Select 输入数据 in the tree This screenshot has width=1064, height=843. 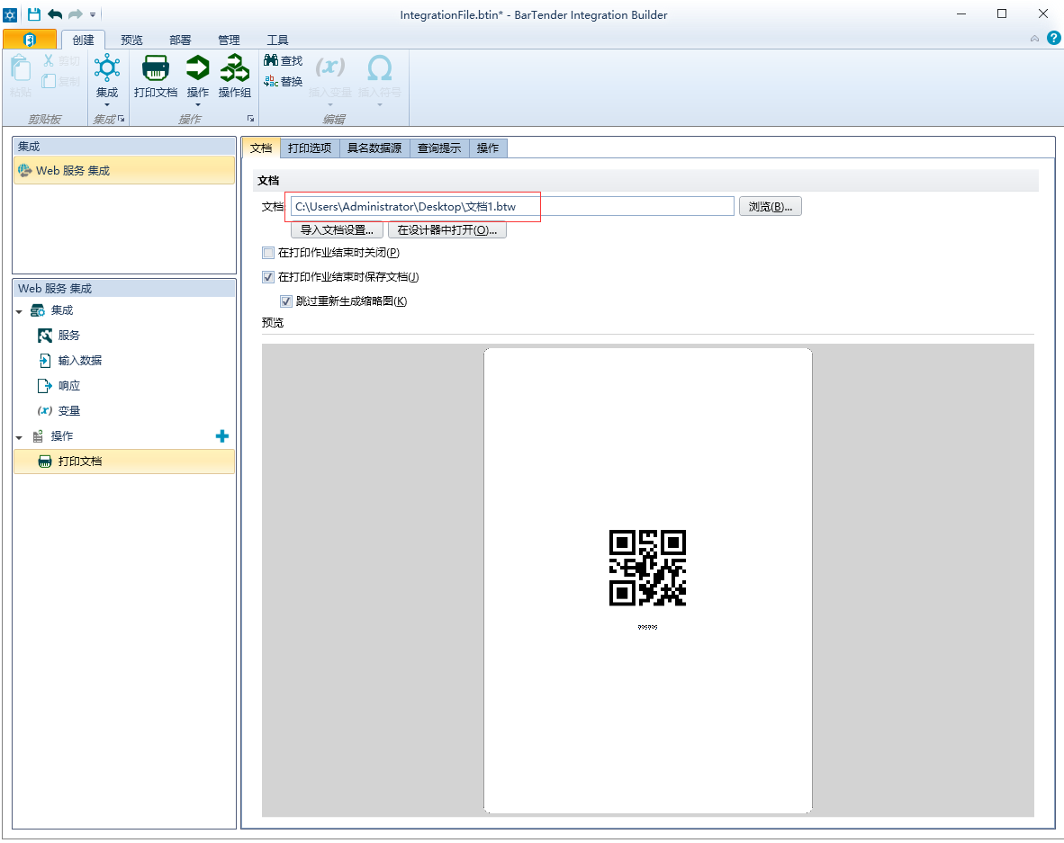pyautogui.click(x=79, y=361)
